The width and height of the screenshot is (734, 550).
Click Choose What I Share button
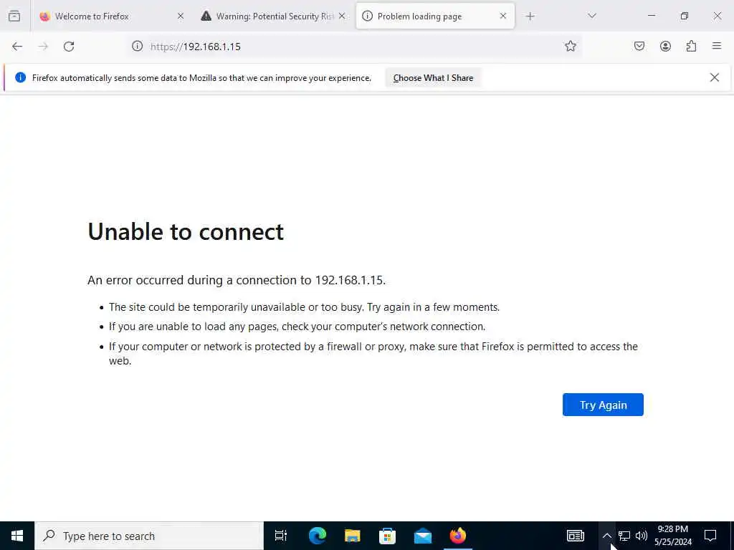click(433, 78)
